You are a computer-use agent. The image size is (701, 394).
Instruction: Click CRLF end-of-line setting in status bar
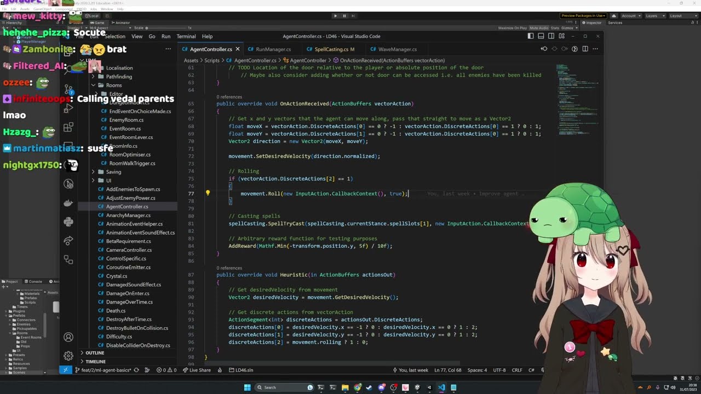[x=517, y=370]
